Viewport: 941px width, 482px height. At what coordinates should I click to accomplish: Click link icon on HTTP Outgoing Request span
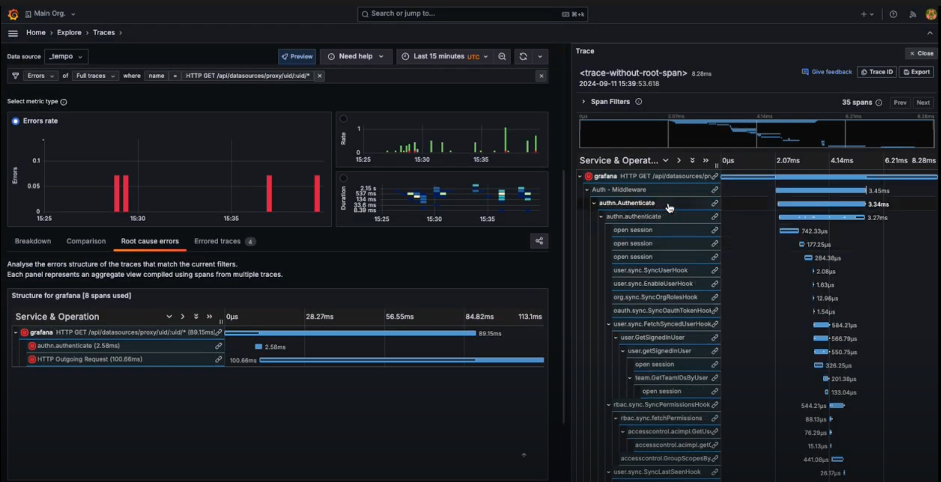tap(219, 359)
